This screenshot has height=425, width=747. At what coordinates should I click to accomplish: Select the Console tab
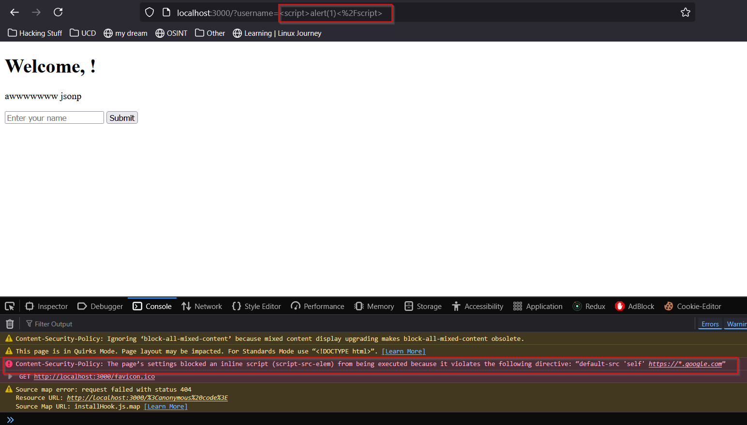(152, 306)
